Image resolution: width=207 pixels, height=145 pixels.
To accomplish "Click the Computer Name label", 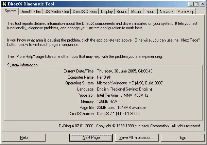I will [x=81, y=77].
